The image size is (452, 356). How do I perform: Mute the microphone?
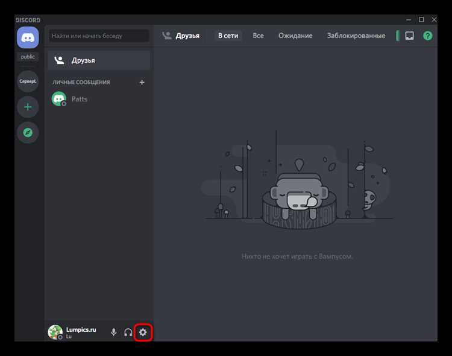(113, 332)
